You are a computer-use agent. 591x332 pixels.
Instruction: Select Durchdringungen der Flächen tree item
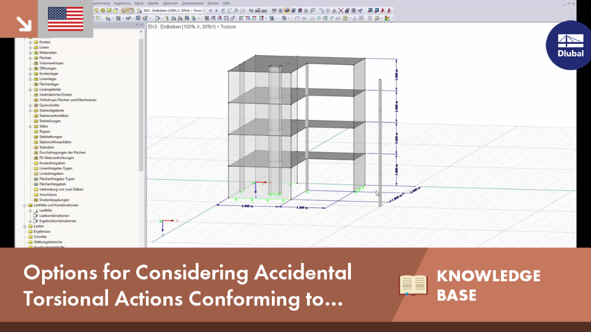[x=62, y=152]
